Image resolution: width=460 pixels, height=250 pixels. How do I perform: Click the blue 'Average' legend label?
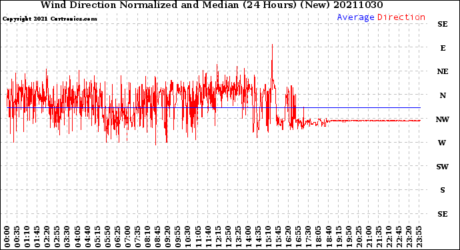pyautogui.click(x=355, y=17)
